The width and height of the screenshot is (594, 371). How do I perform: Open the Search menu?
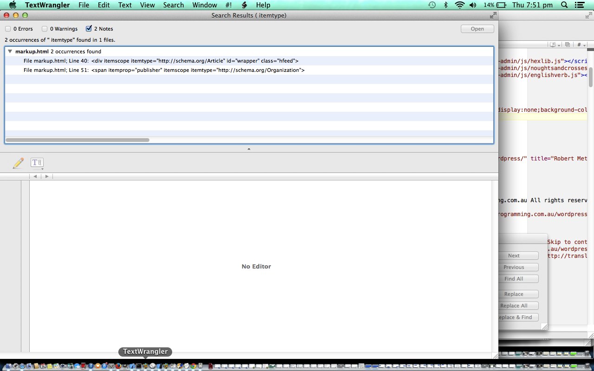[x=174, y=5]
